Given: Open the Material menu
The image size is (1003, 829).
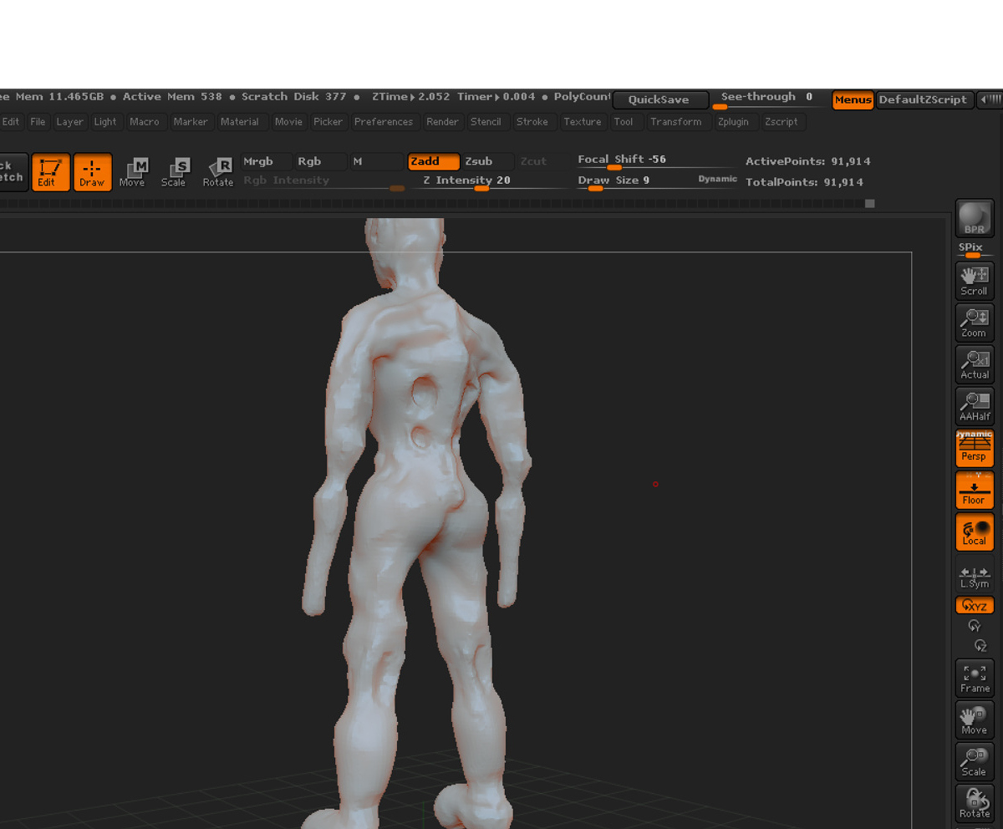Looking at the screenshot, I should point(240,122).
